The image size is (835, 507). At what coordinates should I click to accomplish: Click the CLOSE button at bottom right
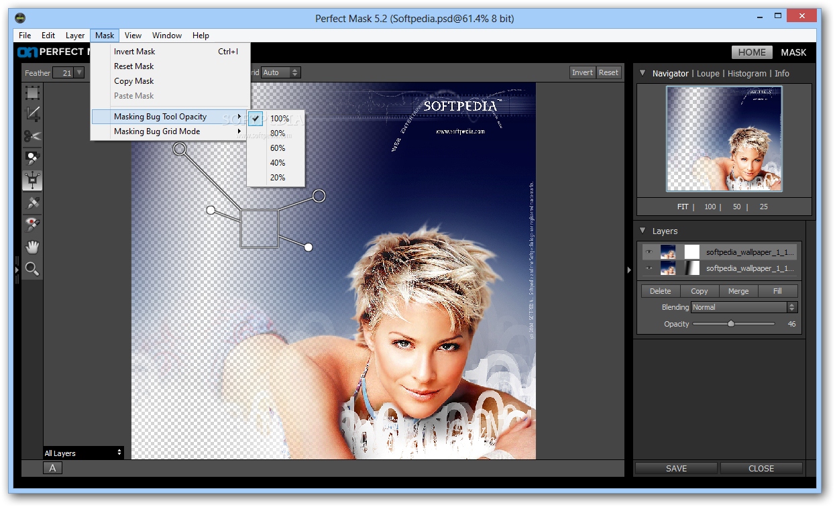tap(761, 468)
